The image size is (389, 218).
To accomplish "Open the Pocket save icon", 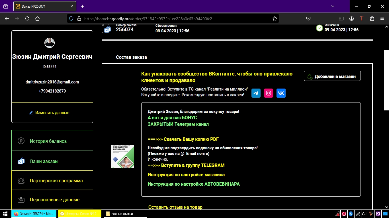I will coord(308,18).
